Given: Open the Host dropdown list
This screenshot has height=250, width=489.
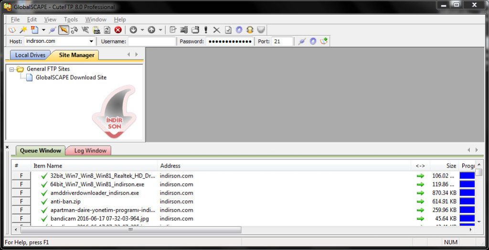Looking at the screenshot, I should coord(91,41).
